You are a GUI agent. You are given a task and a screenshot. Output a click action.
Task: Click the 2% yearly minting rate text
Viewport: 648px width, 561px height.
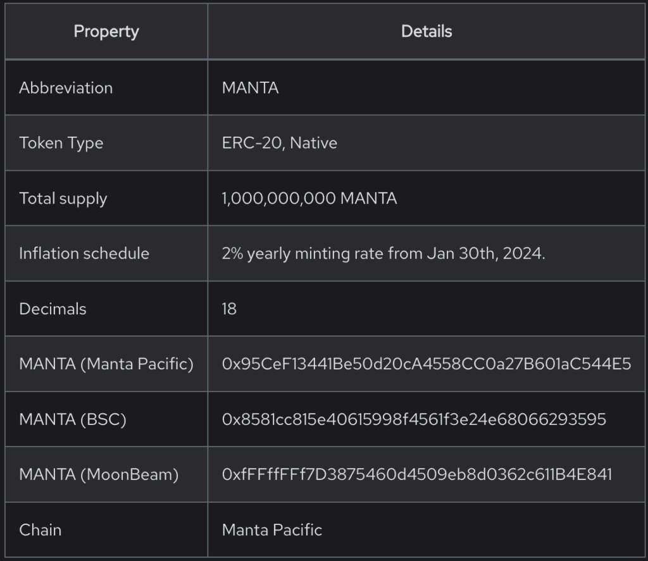coord(383,254)
